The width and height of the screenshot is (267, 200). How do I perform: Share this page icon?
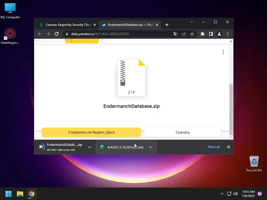tap(184, 34)
